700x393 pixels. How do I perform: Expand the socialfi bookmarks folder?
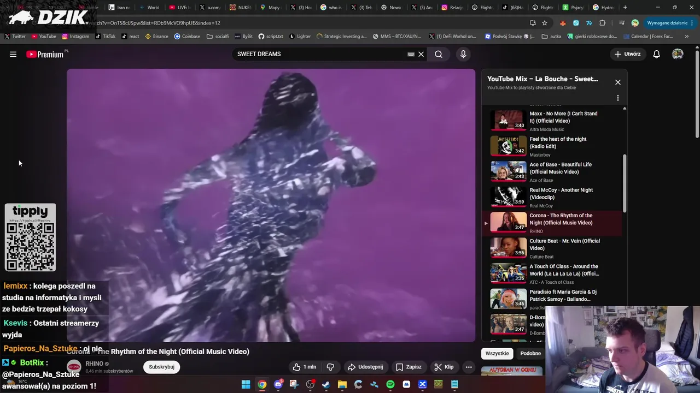[218, 37]
